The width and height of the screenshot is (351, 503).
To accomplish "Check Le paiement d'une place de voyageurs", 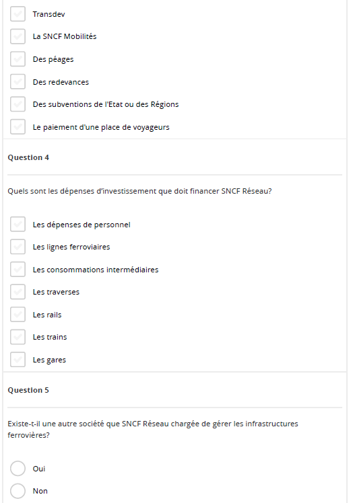I will click(18, 126).
